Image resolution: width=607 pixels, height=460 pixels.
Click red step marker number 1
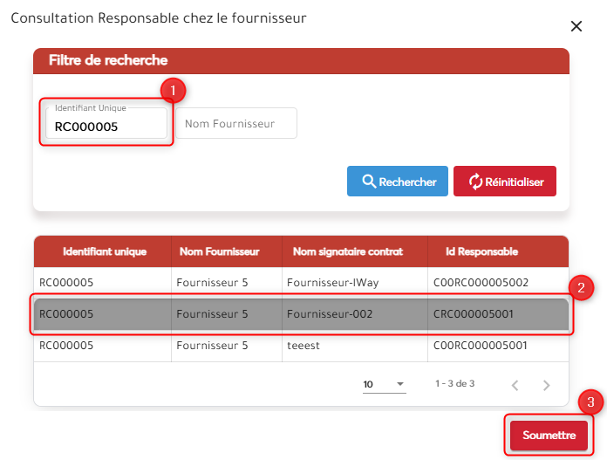pyautogui.click(x=173, y=90)
